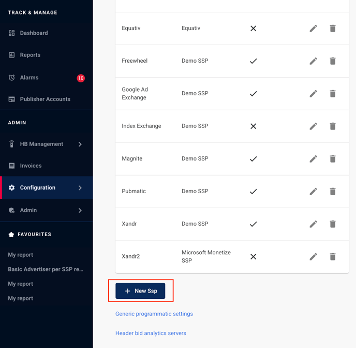Image resolution: width=356 pixels, height=348 pixels.
Task: Click the X status for Xandr2
Action: click(253, 257)
